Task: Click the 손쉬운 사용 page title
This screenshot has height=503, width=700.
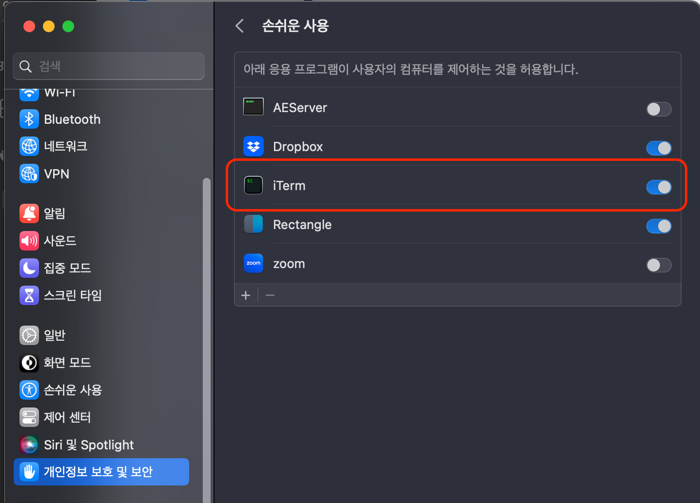Action: tap(295, 26)
